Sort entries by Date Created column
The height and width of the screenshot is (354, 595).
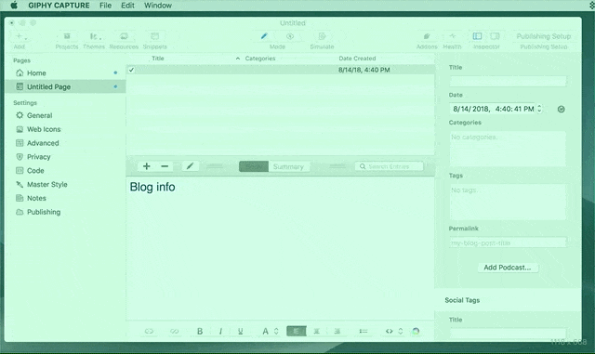click(x=357, y=59)
